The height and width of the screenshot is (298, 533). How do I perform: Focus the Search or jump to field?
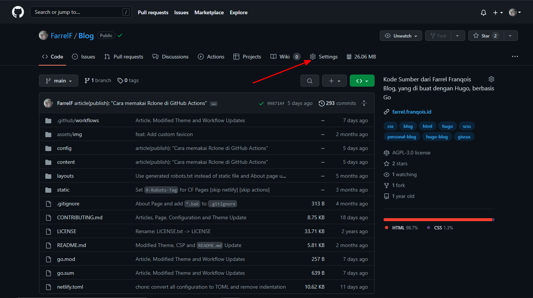point(81,12)
